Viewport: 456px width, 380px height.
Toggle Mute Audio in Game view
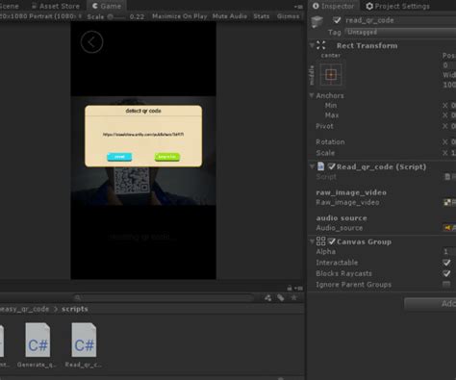[230, 16]
